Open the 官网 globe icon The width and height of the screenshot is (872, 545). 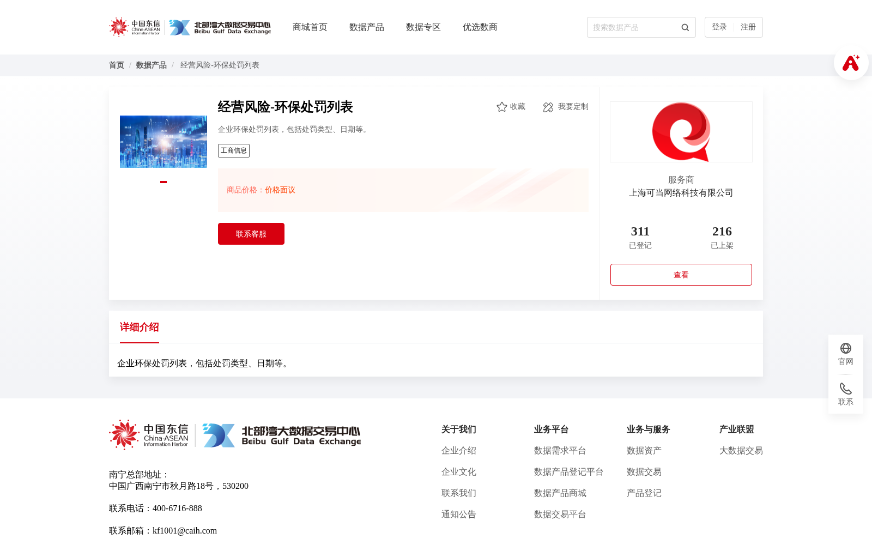(x=846, y=348)
